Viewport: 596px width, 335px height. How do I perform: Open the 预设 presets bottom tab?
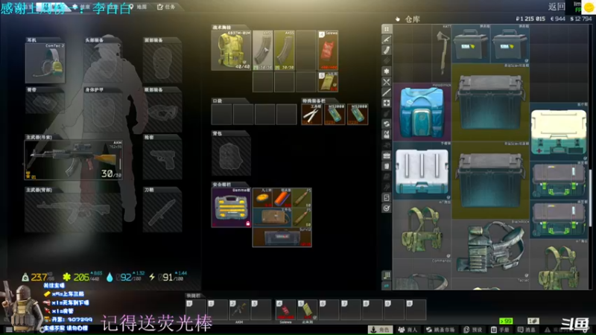click(x=474, y=330)
